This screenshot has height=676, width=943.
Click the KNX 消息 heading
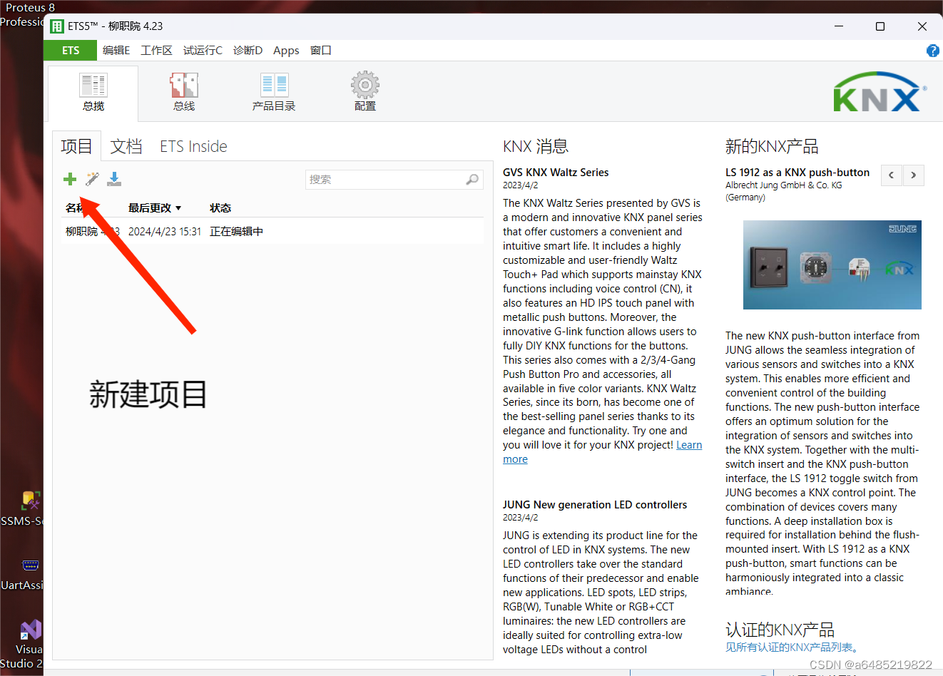pyautogui.click(x=536, y=146)
